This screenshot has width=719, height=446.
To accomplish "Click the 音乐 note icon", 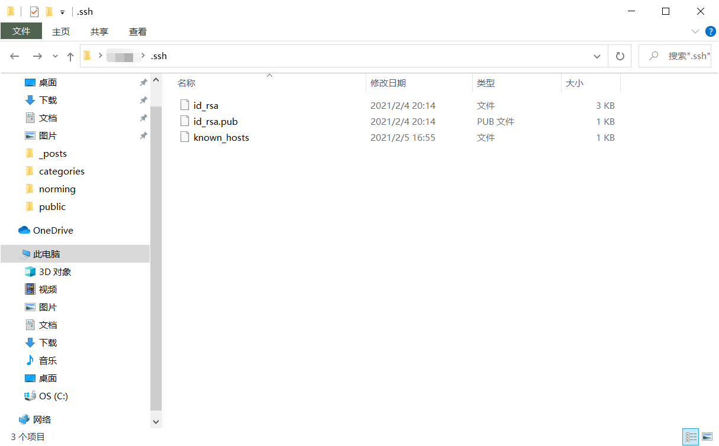I will pos(30,360).
